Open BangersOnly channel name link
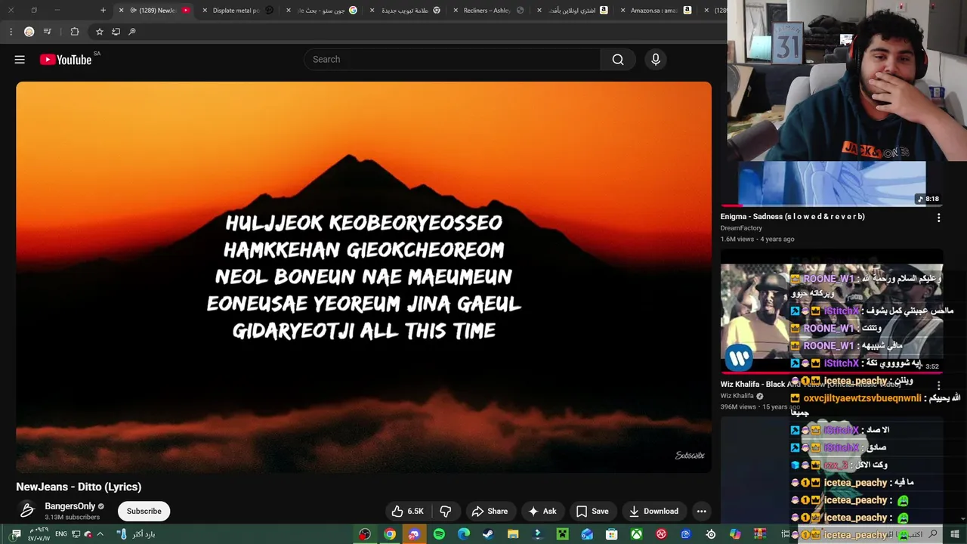The width and height of the screenshot is (967, 544). tap(70, 506)
